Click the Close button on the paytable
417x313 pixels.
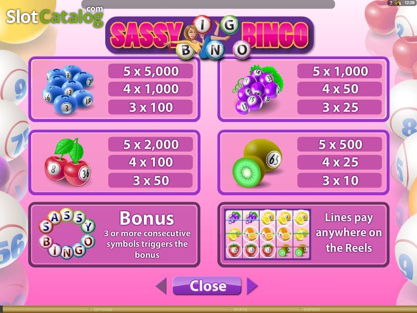pos(207,286)
